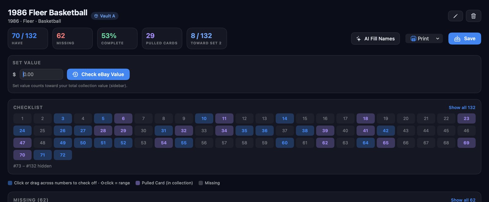Toggle checklist card number 21
The image size is (489, 202).
pos(426,118)
